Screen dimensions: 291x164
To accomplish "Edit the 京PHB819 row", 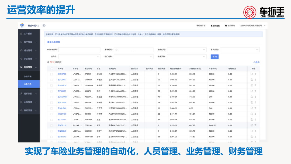I will tap(252, 86).
